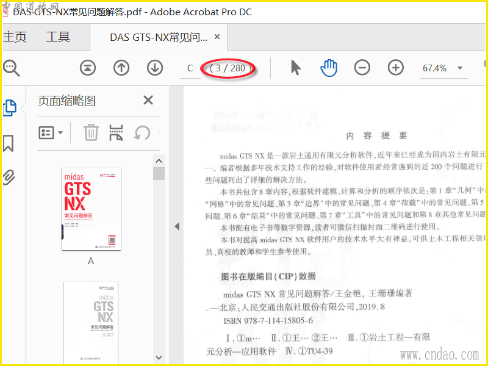This screenshot has width=488, height=366.
Task: Activate the hand pan tool
Action: (329, 68)
